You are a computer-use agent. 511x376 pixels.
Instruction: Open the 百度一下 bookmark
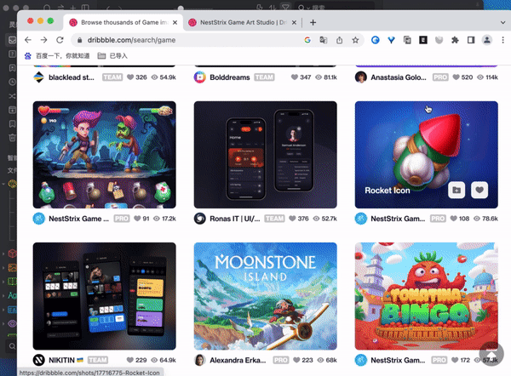[57, 56]
